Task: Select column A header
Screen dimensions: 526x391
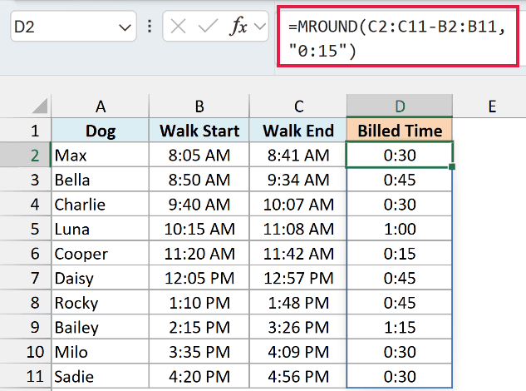Action: tap(100, 106)
